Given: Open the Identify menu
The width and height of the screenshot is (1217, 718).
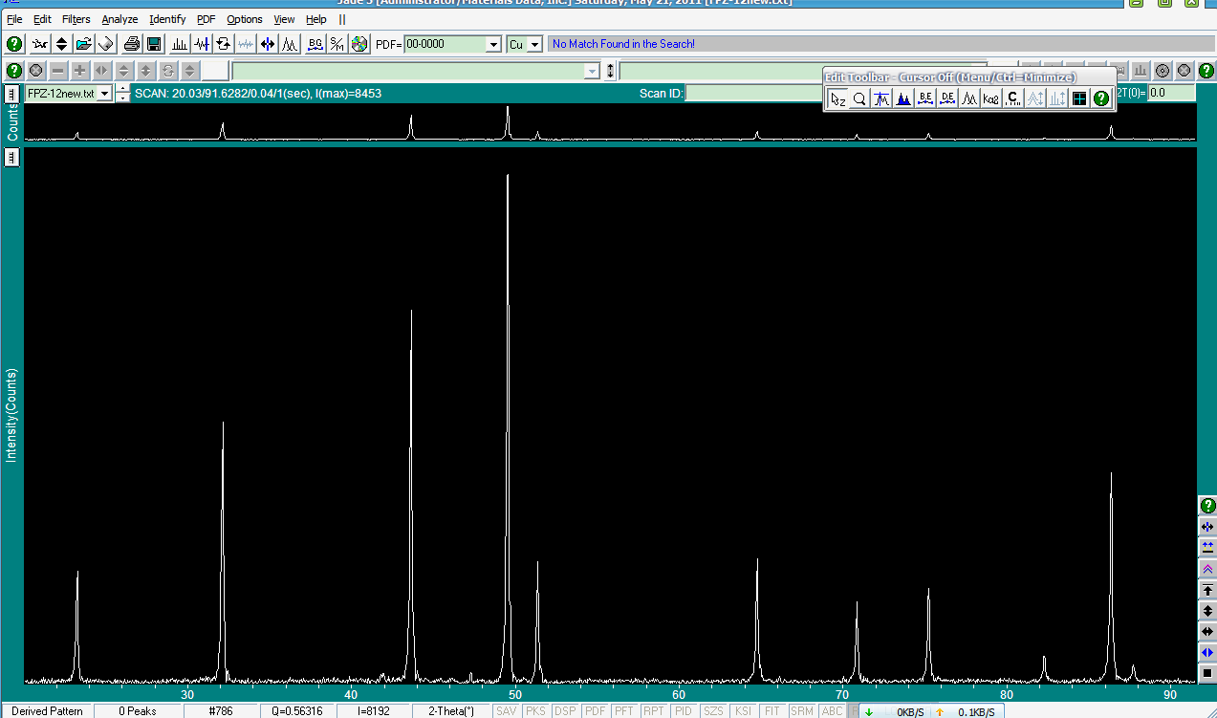Looking at the screenshot, I should (x=167, y=19).
